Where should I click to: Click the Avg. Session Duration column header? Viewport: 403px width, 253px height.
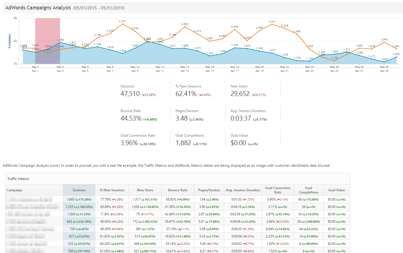click(243, 190)
